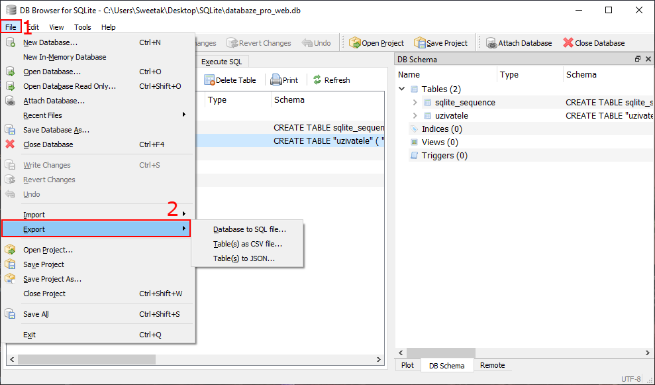Click the DB Schema horizontal scrollbar thumb
Screen dimensions: 655x385
(440, 353)
